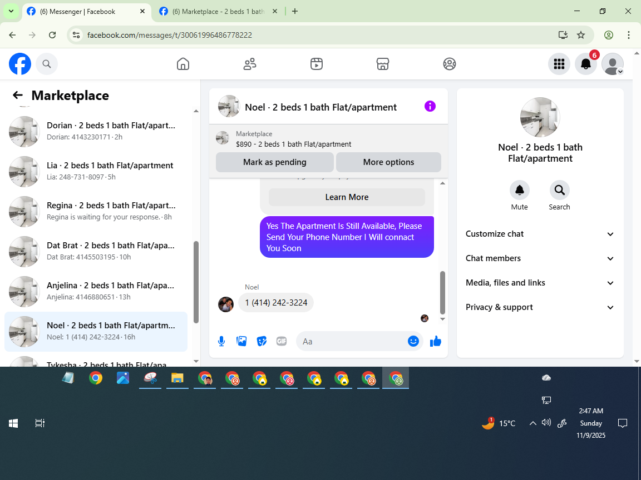Click the chat messages scrollbar
The width and height of the screenshot is (641, 480).
coord(442,292)
